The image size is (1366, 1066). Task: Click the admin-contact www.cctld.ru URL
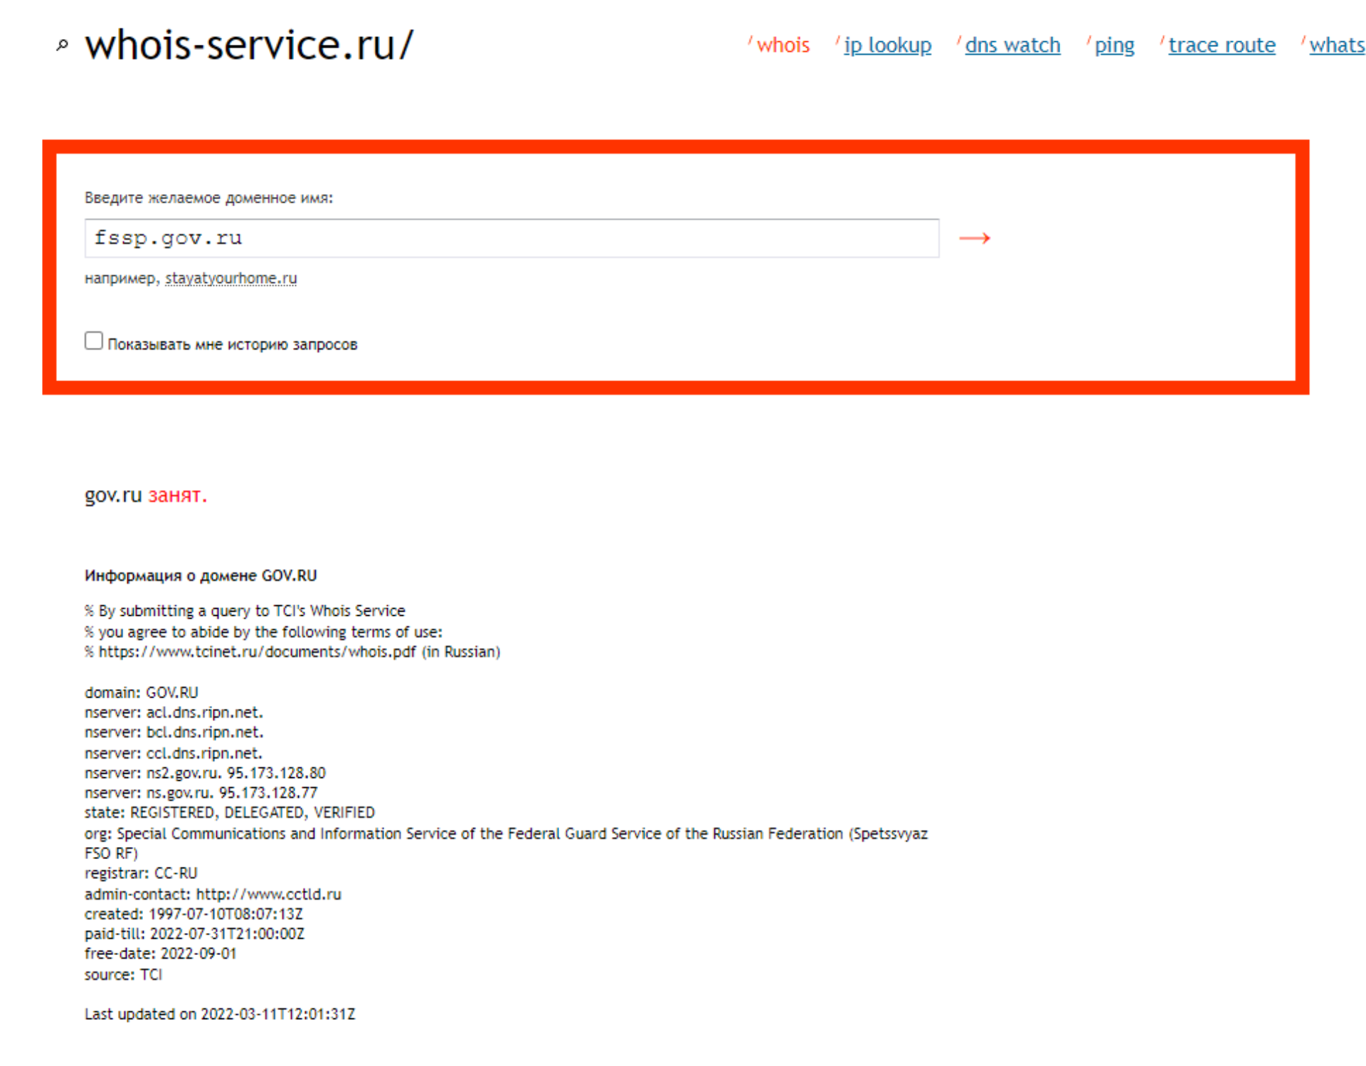[x=268, y=894]
